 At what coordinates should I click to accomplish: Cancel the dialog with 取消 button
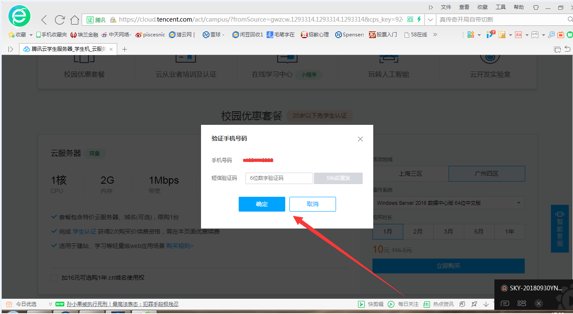[313, 204]
